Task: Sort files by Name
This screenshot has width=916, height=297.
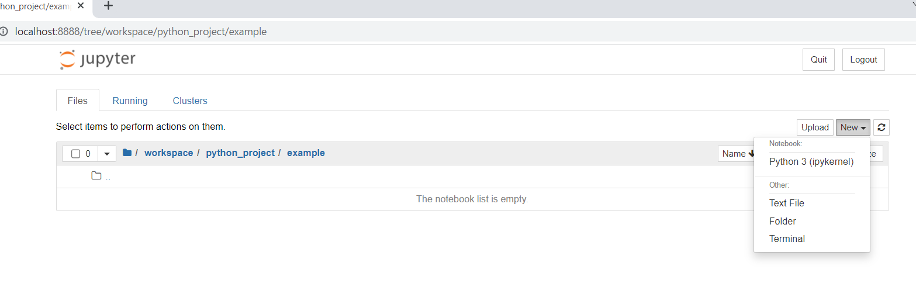Action: point(737,154)
